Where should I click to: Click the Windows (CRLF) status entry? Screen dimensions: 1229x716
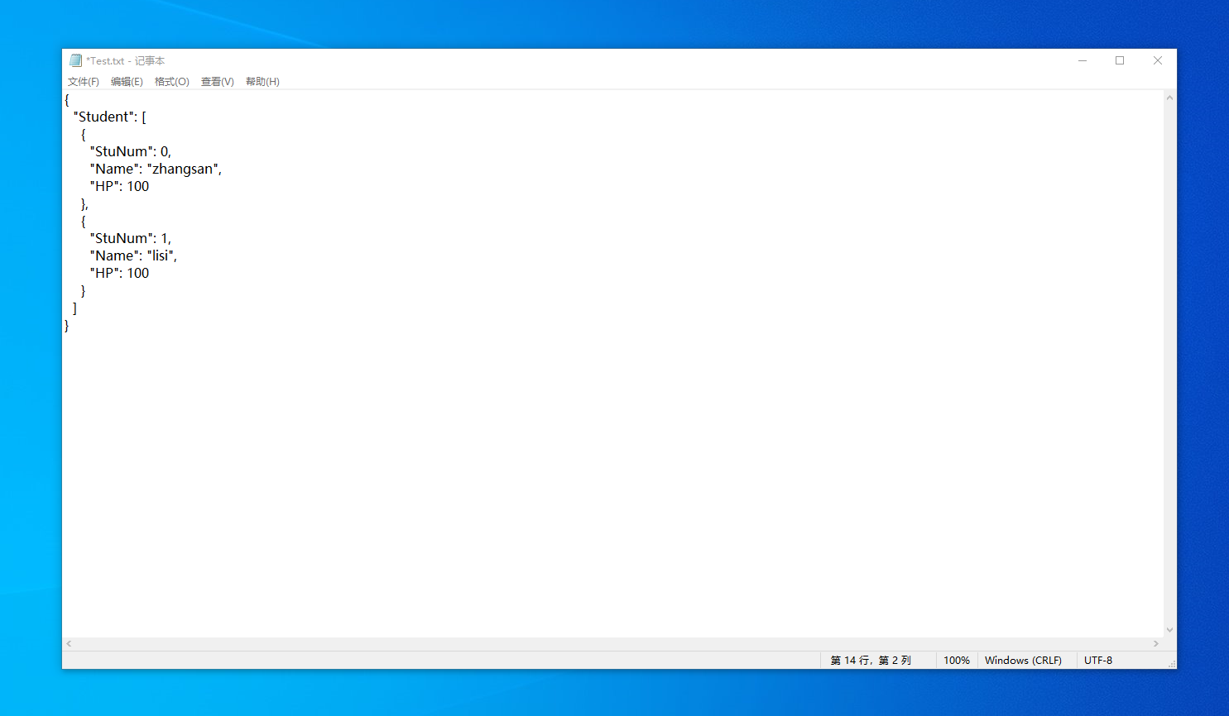1023,660
